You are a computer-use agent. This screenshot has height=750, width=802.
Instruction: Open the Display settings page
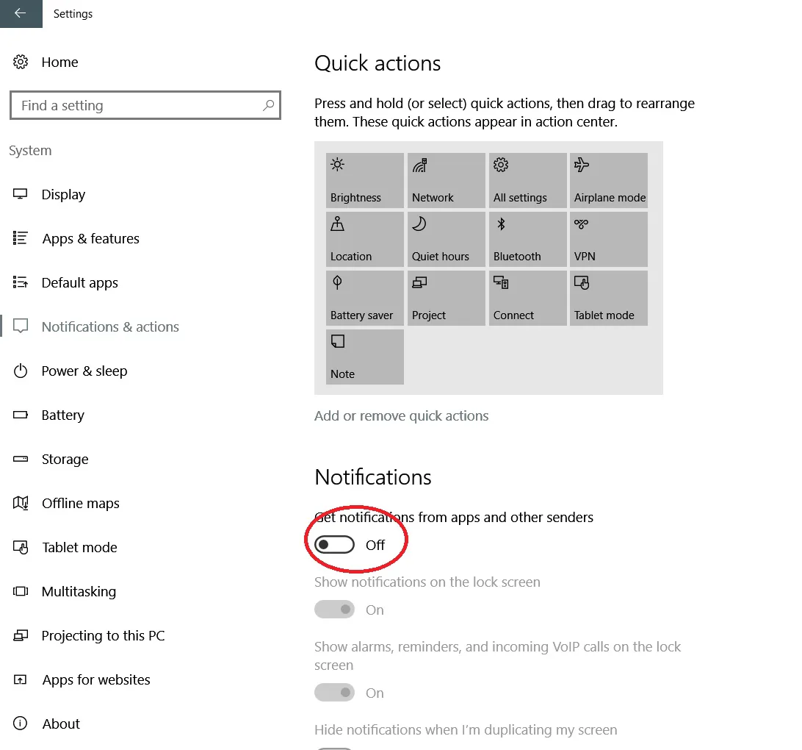click(63, 195)
